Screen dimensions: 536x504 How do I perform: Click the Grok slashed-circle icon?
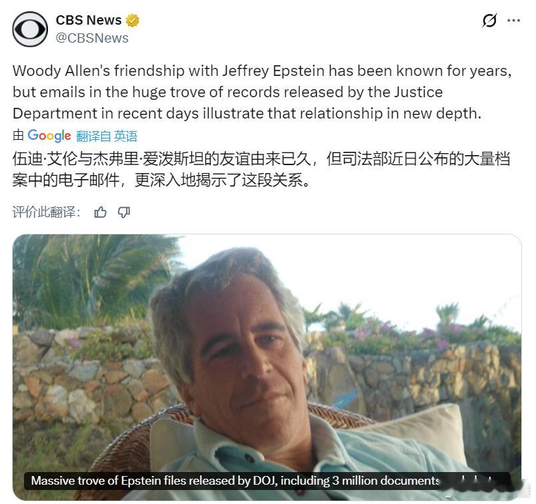(x=489, y=21)
